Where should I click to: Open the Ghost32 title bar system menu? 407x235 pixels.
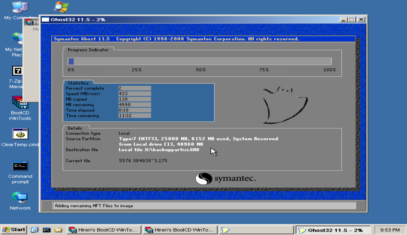46,19
